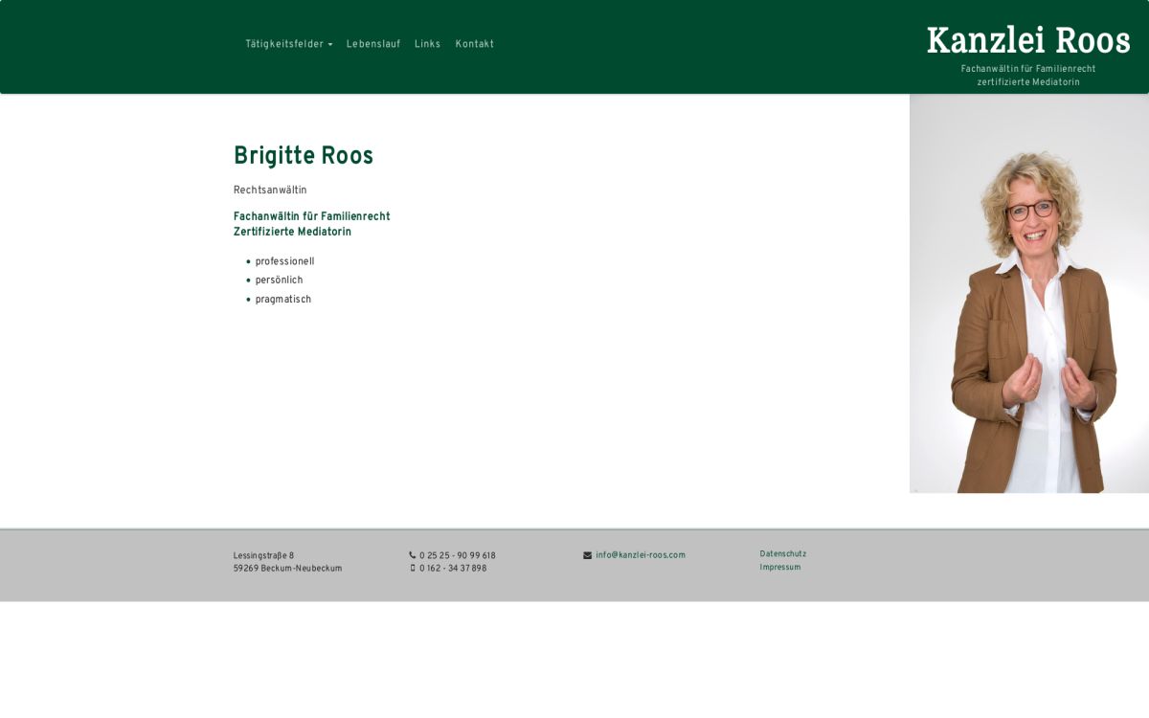Click the Lessingstraße 8 address text
The image size is (1149, 718).
pyautogui.click(x=263, y=555)
